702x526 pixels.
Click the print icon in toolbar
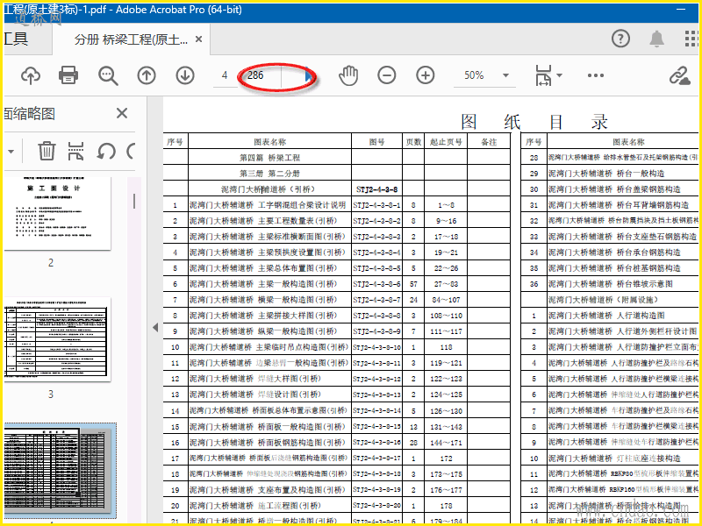(x=68, y=75)
